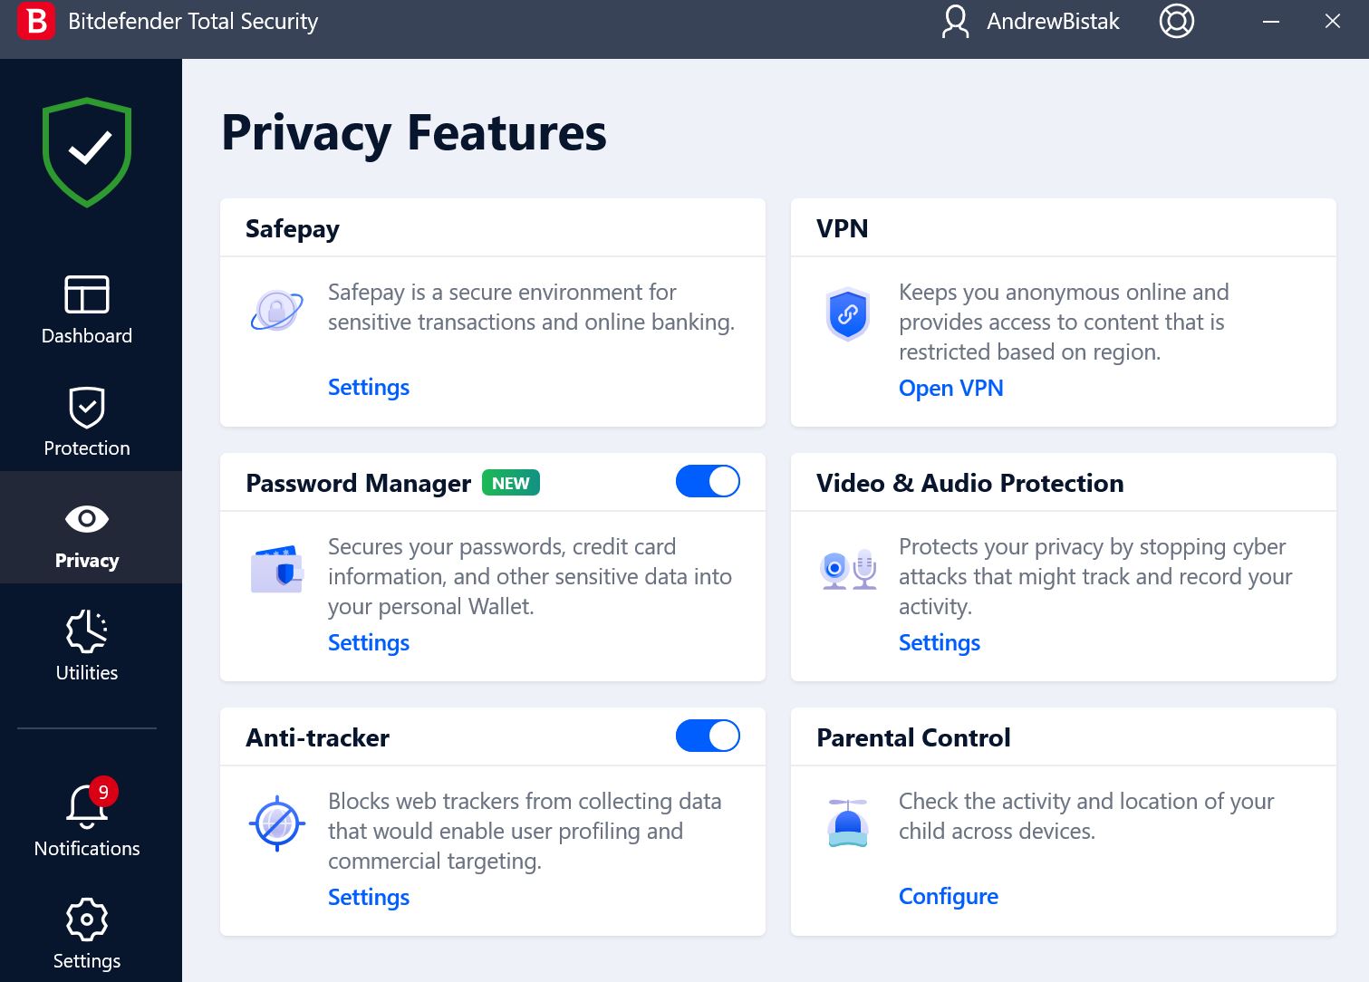Open Utilities from the sidebar
This screenshot has width=1369, height=982.
pyautogui.click(x=87, y=631)
